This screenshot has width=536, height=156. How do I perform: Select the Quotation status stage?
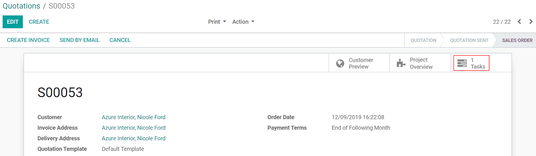pos(423,40)
